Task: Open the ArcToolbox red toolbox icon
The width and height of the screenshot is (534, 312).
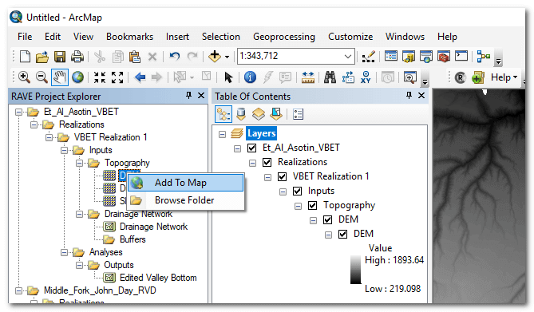Action: pos(444,57)
